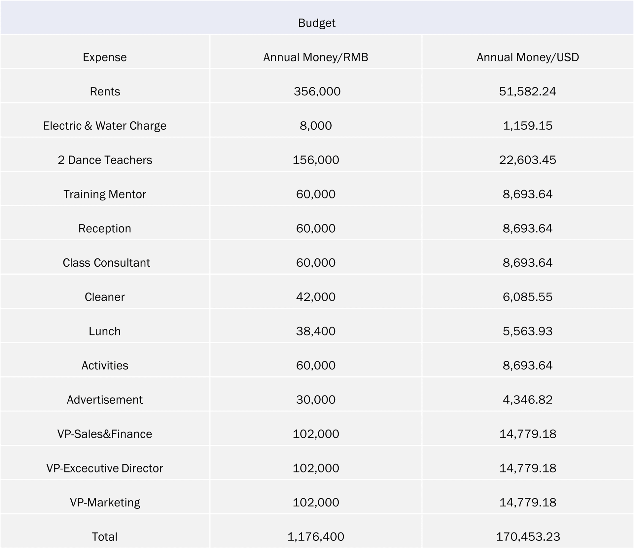634x551 pixels.
Task: Select Rents RMB value 356,000
Action: [x=317, y=91]
